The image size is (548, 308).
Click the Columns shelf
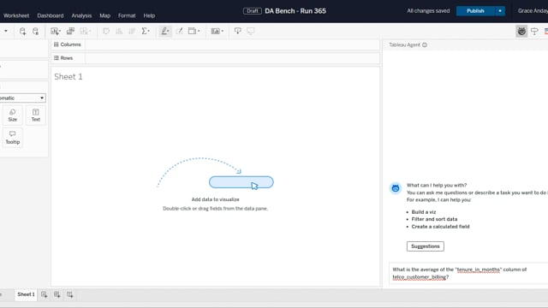215,44
